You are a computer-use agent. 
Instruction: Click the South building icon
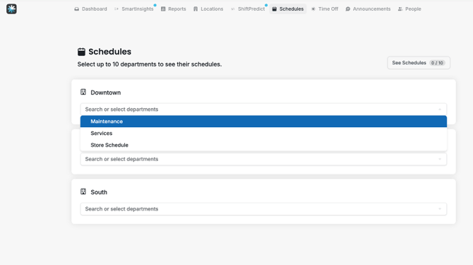point(83,192)
